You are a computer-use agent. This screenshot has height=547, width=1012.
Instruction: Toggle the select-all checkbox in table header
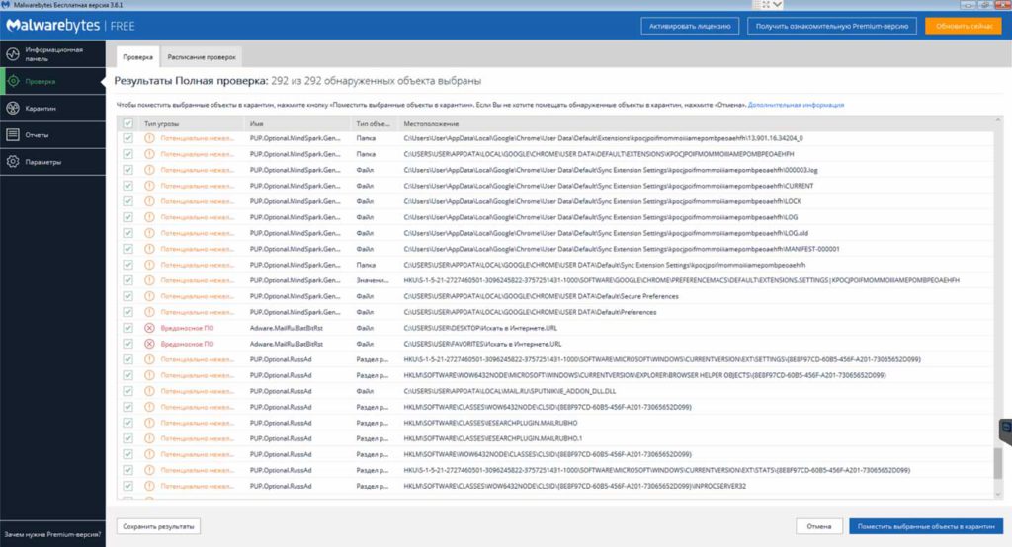(x=127, y=123)
